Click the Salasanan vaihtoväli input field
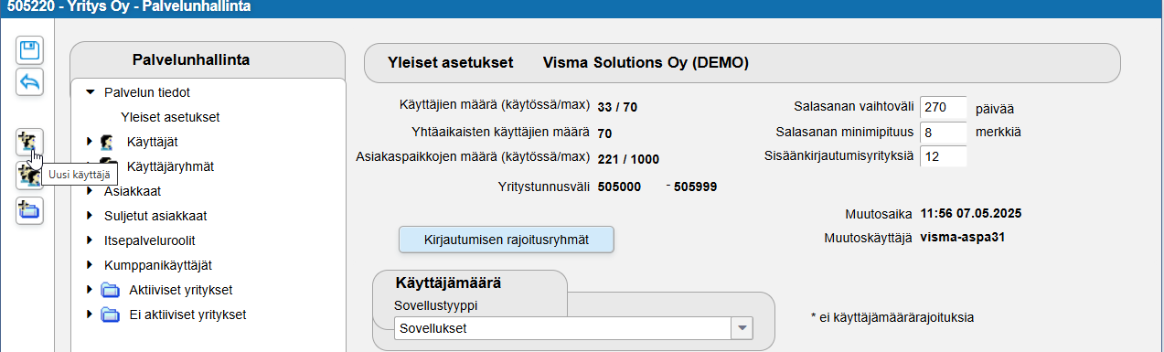 point(943,106)
